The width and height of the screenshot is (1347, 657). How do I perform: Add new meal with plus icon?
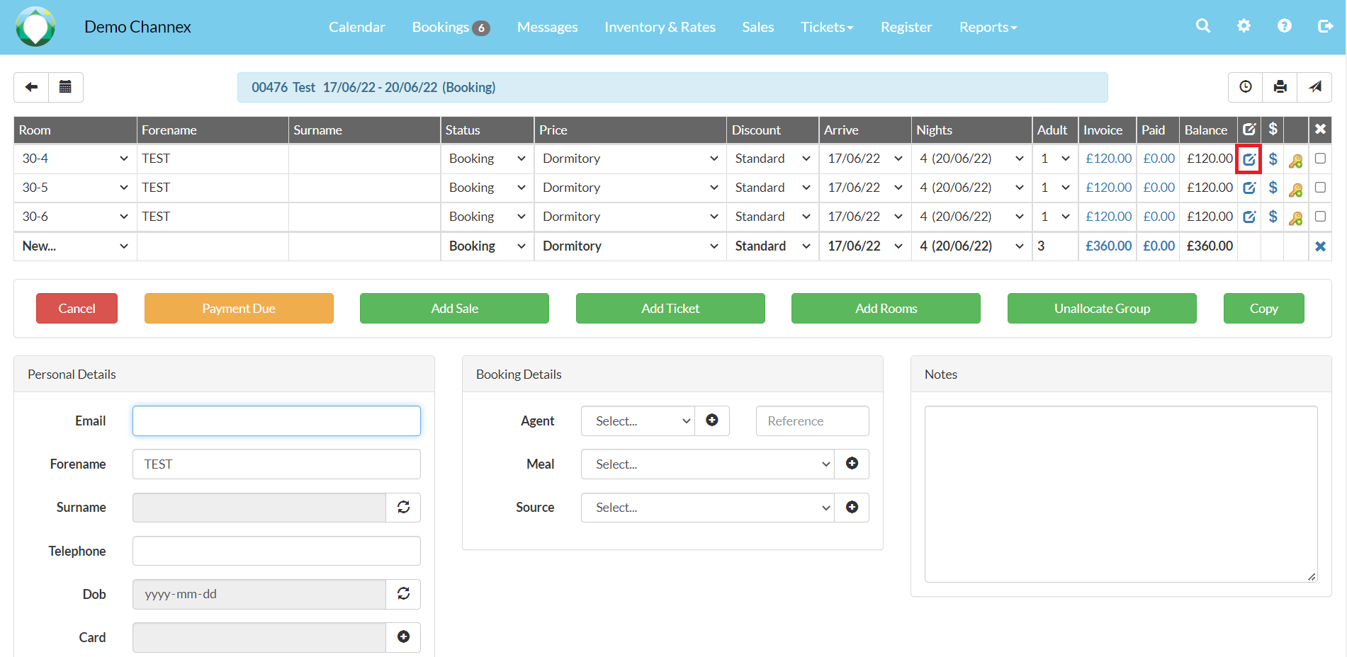click(852, 463)
